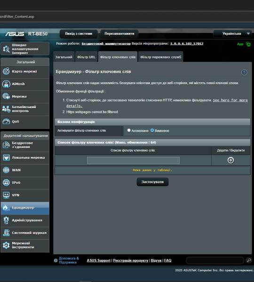The width and height of the screenshot is (254, 282).
Task: Click the QoS speedometer icon
Action: point(6,121)
